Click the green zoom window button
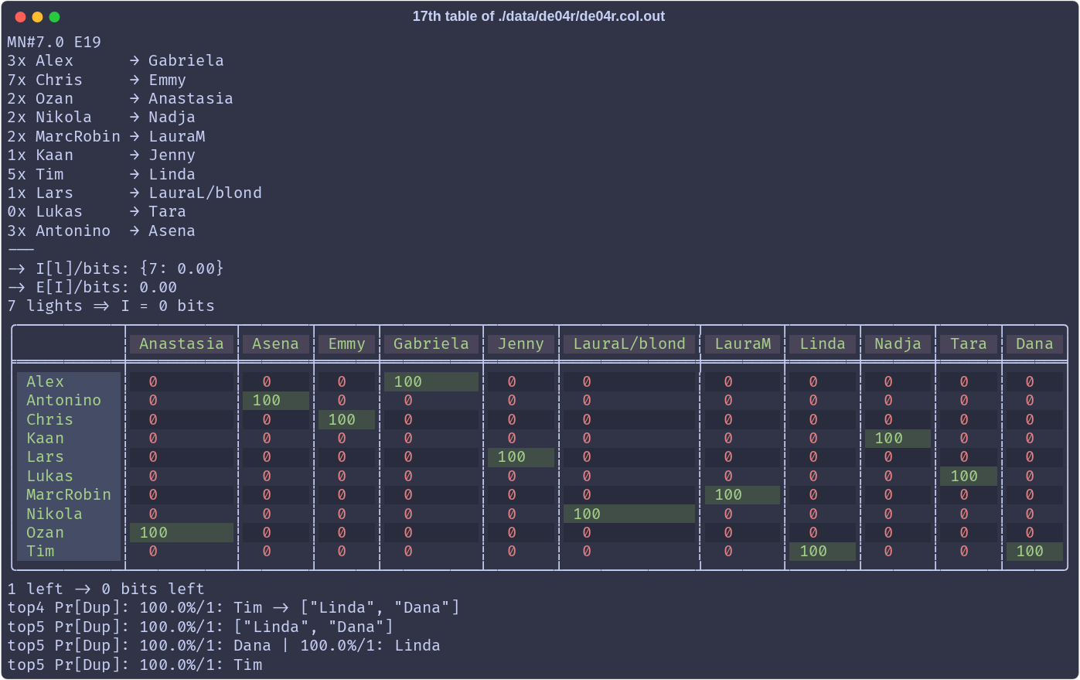The image size is (1080, 680). tap(54, 17)
